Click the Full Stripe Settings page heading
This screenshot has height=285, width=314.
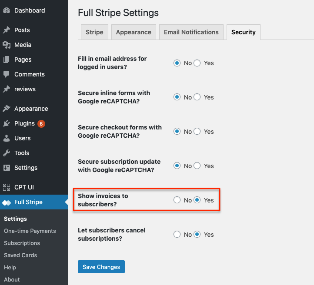(x=118, y=13)
